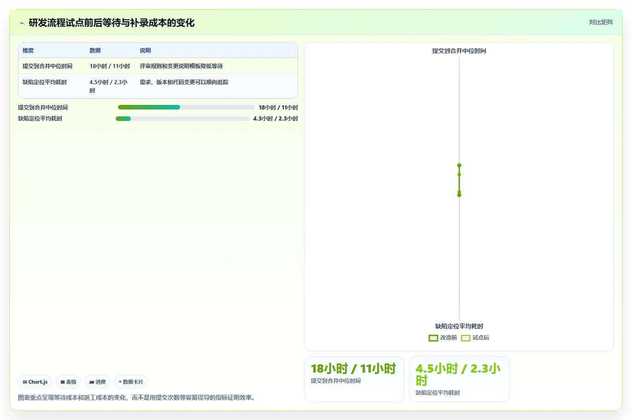This screenshot has height=420, width=632.
Task: Click progress label 缺陷定位平均耗时
Action: click(40, 119)
